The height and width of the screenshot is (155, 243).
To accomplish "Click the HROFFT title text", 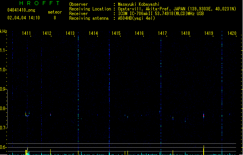I will point(39,3).
